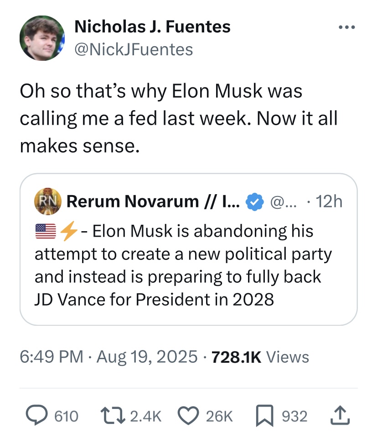This screenshot has width=377, height=445.
Task: Open the share upload icon
Action: pyautogui.click(x=340, y=416)
